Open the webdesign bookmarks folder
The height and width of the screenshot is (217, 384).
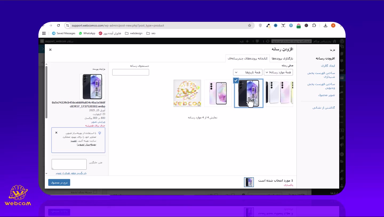pos(134,33)
